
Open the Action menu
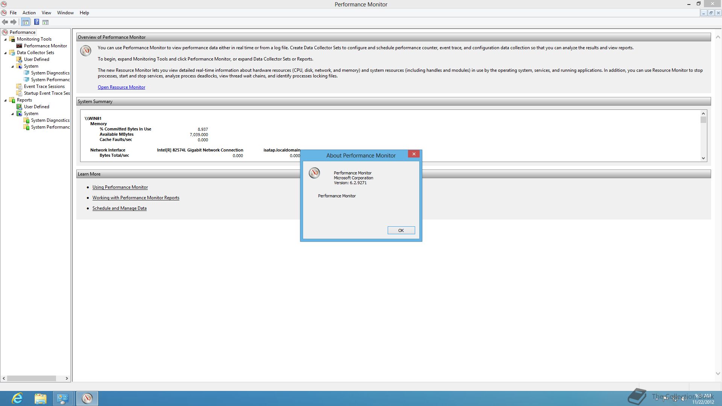point(29,13)
